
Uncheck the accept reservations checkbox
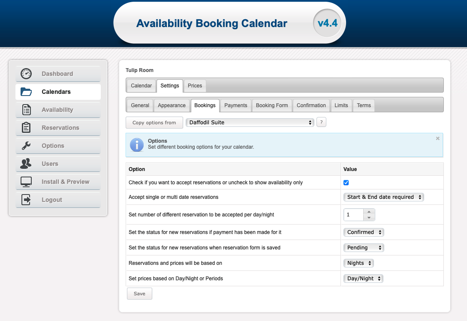click(x=346, y=183)
